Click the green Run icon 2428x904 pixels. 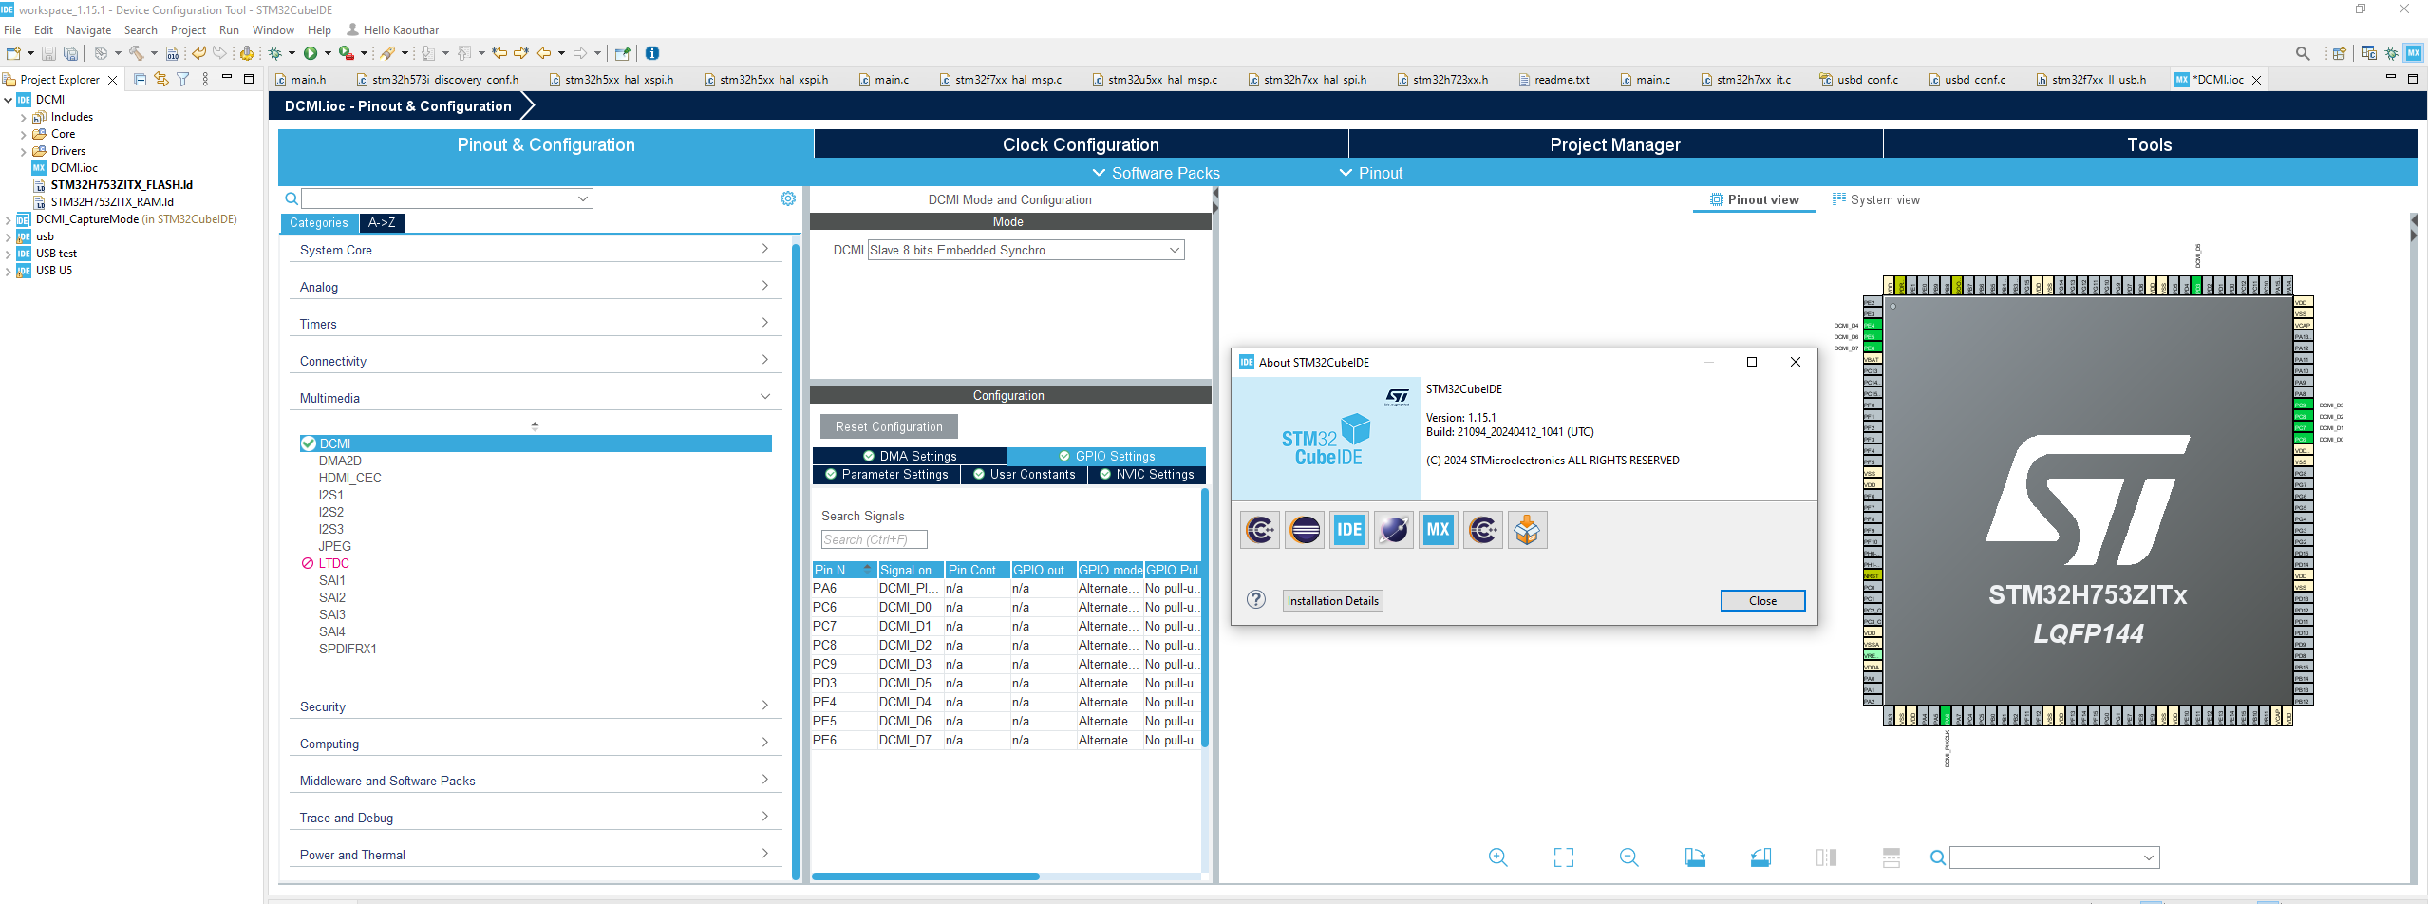point(311,53)
